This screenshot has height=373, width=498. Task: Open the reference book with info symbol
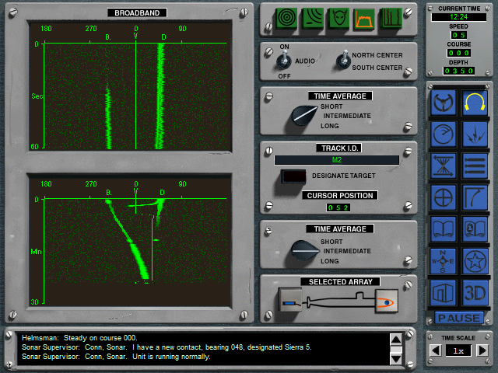(x=475, y=229)
